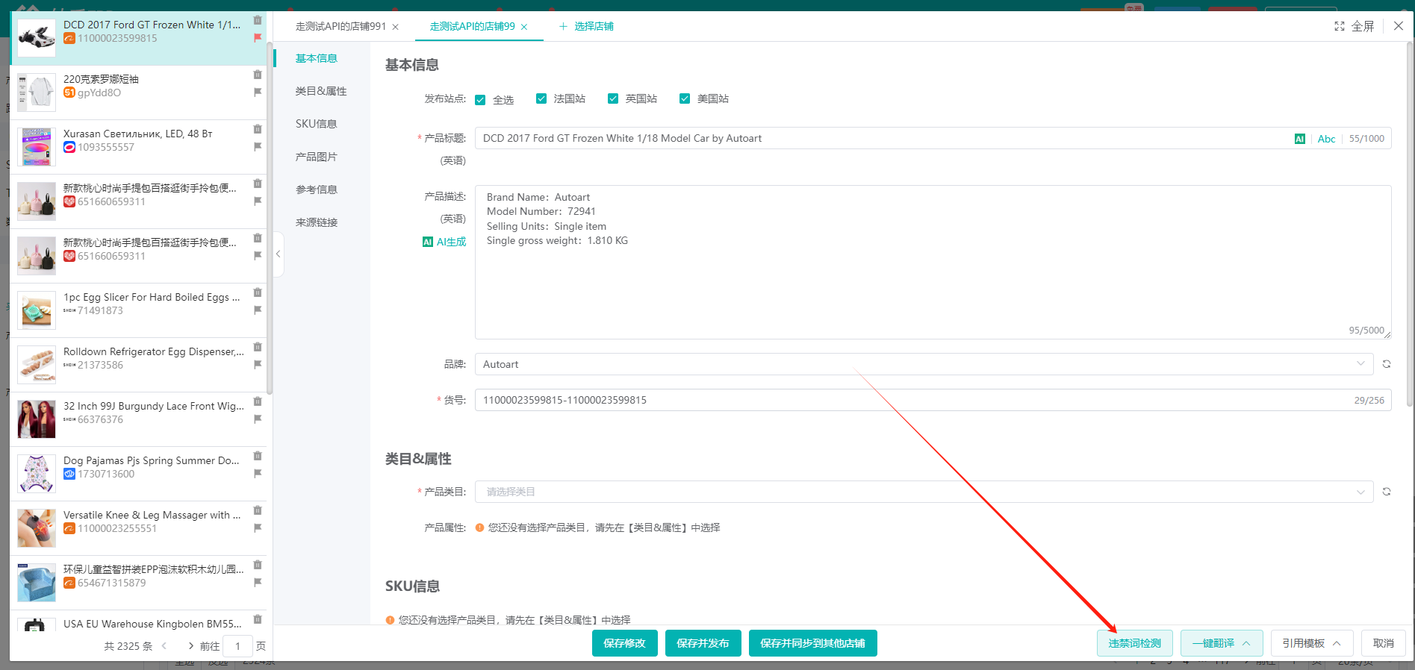Refresh the product category list icon
This screenshot has height=670, width=1415.
[x=1387, y=492]
